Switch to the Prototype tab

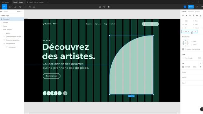pos(191,12)
